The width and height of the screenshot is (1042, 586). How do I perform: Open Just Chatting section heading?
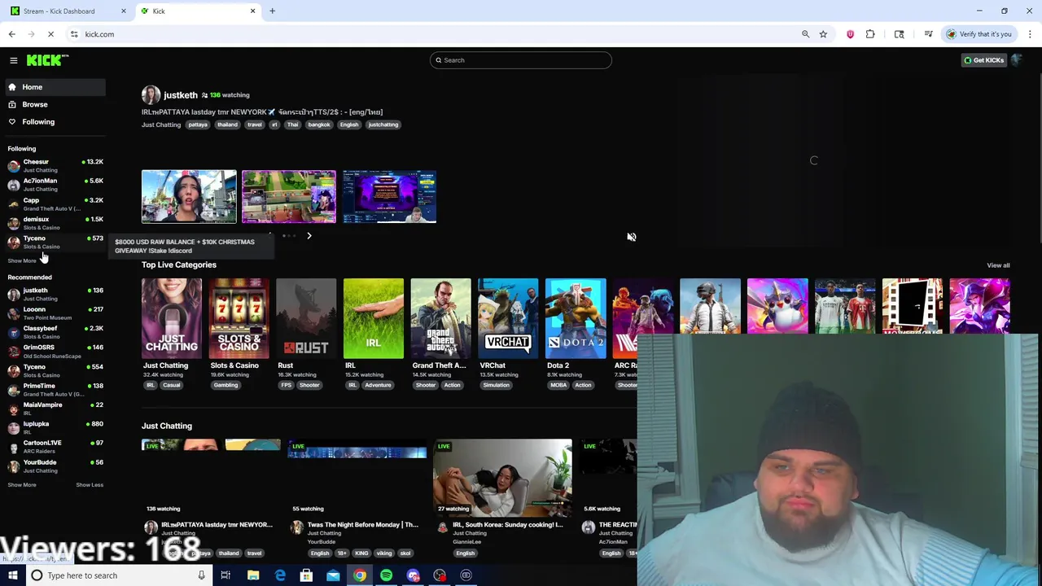167,426
